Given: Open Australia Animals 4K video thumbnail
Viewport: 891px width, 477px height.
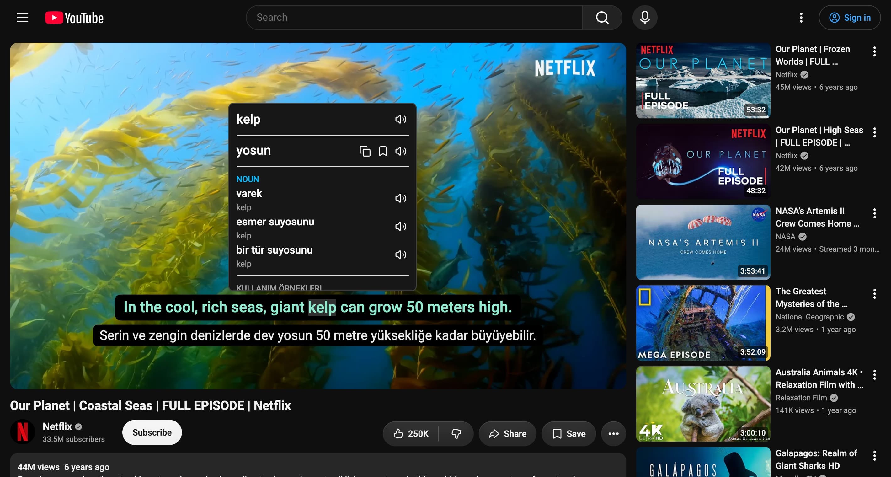Looking at the screenshot, I should pyautogui.click(x=703, y=404).
